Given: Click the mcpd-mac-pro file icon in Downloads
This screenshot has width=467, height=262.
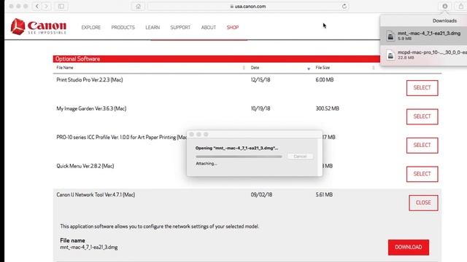Looking at the screenshot, I should click(x=390, y=55).
